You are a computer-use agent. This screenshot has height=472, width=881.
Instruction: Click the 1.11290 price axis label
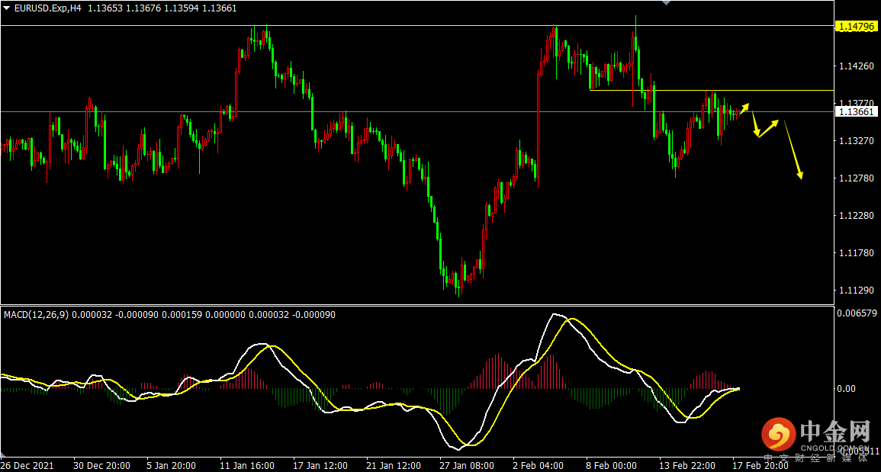(x=856, y=291)
